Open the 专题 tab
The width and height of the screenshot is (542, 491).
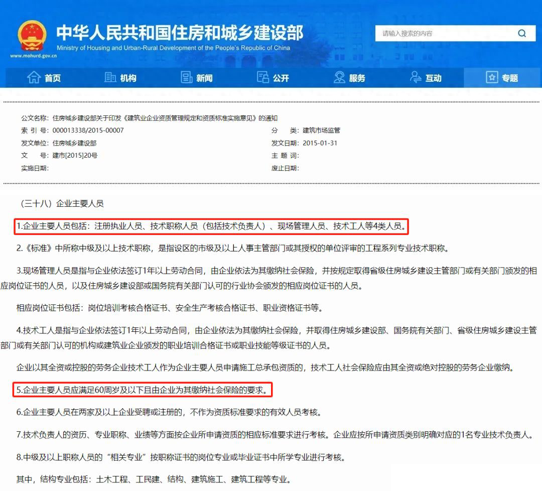pyautogui.click(x=510, y=78)
